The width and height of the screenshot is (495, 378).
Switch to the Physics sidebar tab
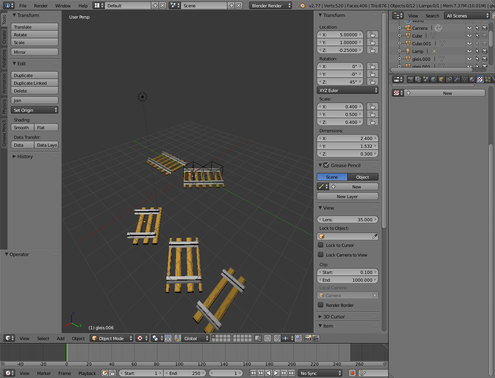4,107
